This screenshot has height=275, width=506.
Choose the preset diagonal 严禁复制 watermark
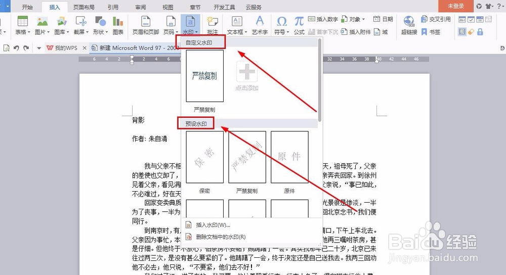[247, 157]
